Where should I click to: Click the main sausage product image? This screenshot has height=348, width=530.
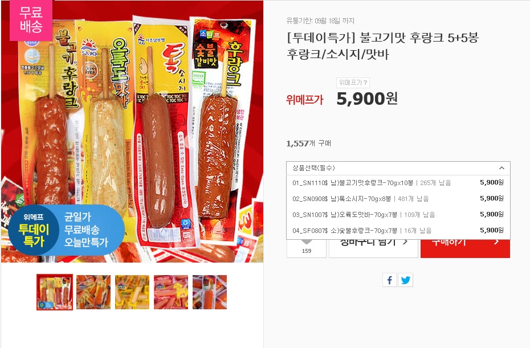point(132,132)
